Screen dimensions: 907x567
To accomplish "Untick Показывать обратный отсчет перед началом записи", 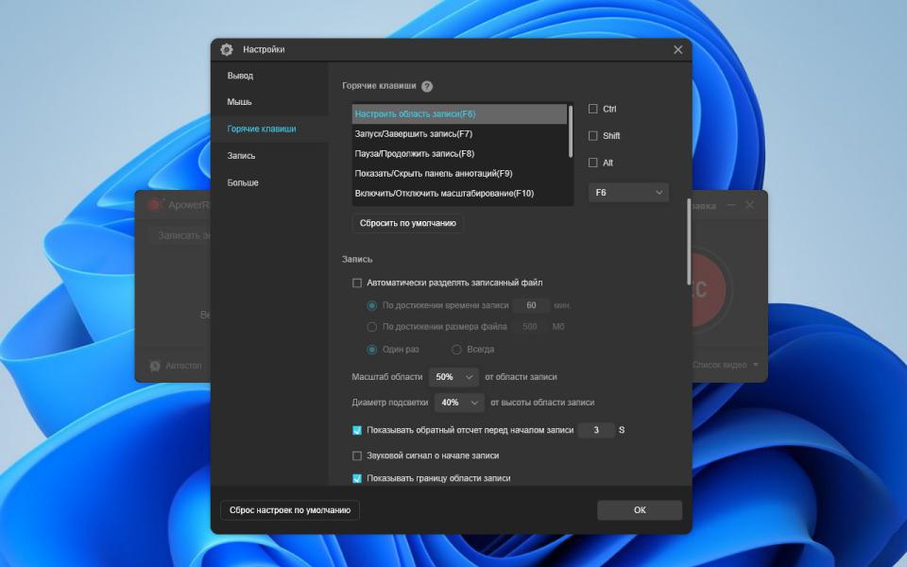I will [357, 431].
